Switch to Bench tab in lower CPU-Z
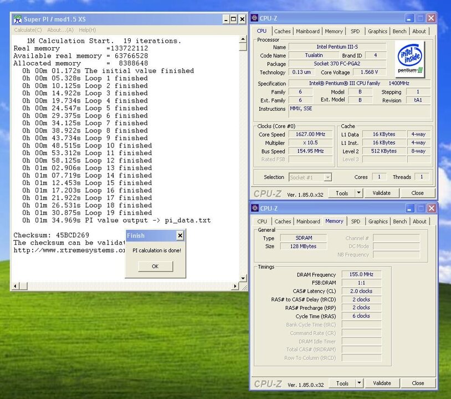 pyautogui.click(x=400, y=222)
